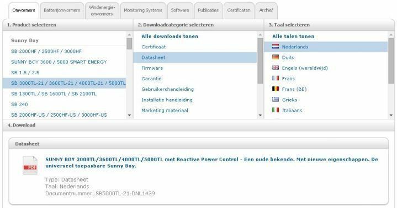Screen dimensions: 397x208
Task: Click the UK flag icon
Action: click(x=276, y=68)
